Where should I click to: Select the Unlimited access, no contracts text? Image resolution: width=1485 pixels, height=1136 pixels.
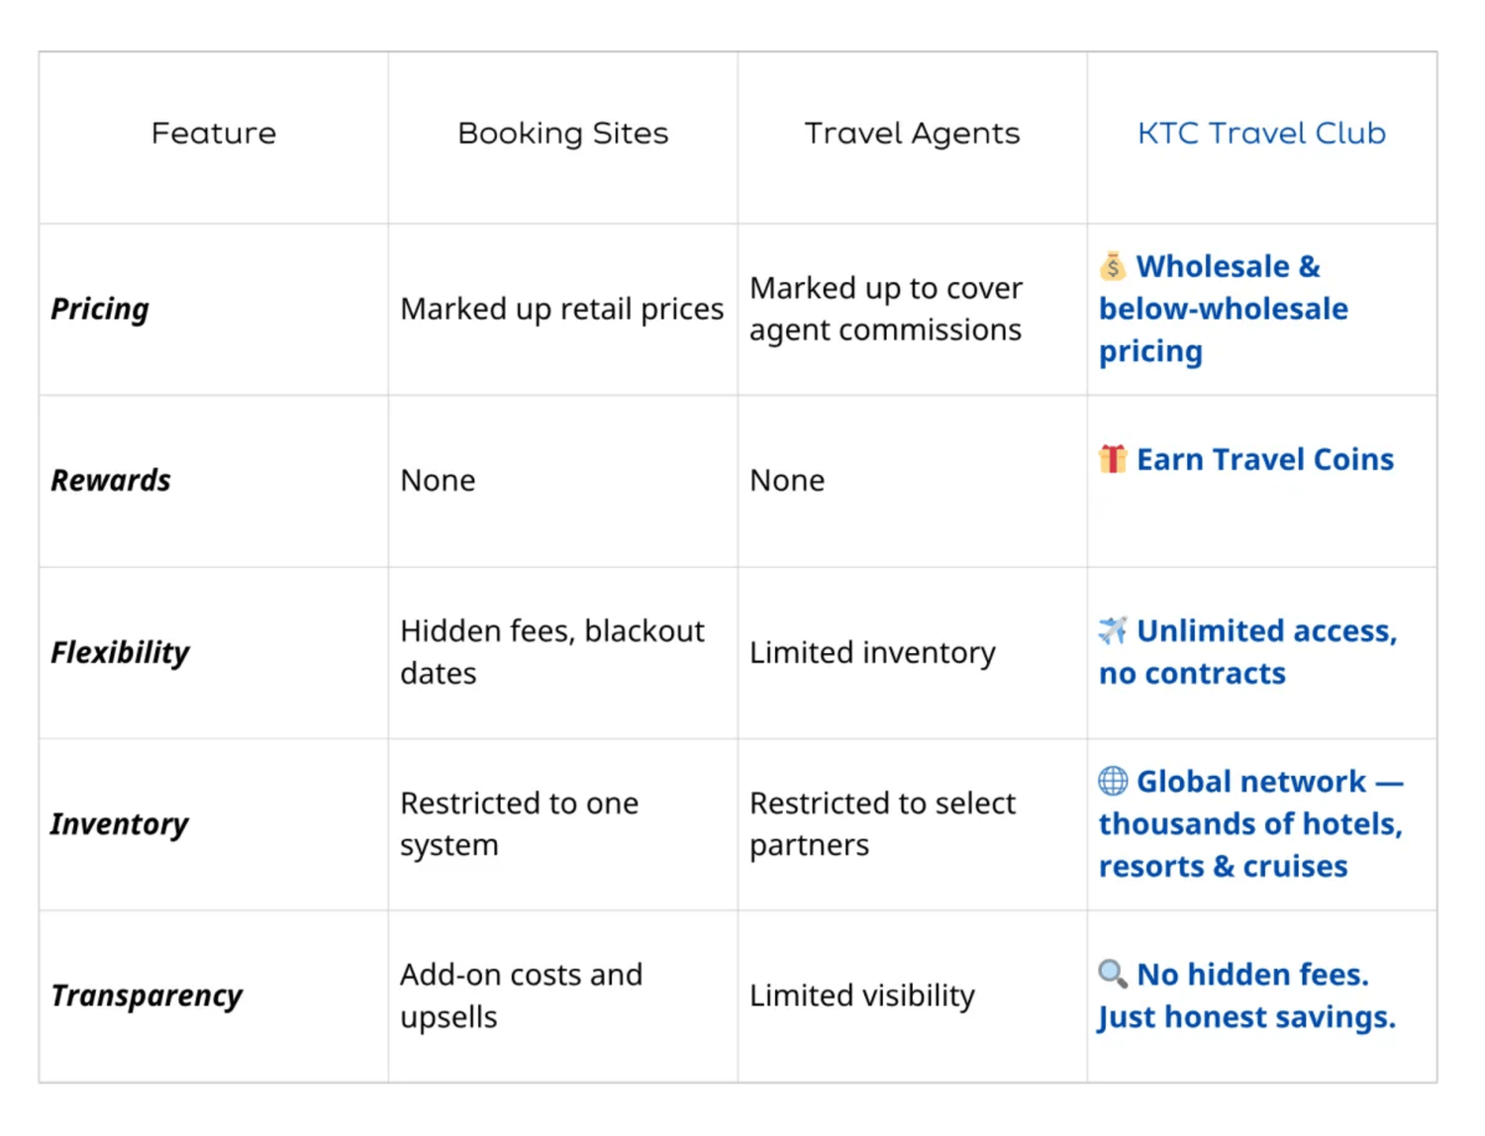(x=1247, y=652)
